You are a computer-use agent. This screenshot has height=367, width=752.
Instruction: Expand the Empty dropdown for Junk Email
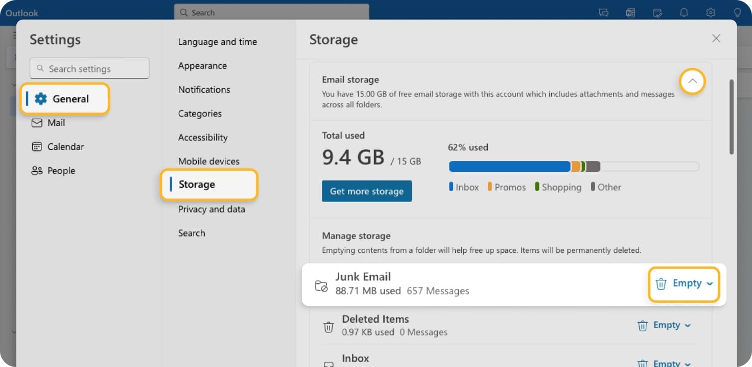tap(710, 283)
